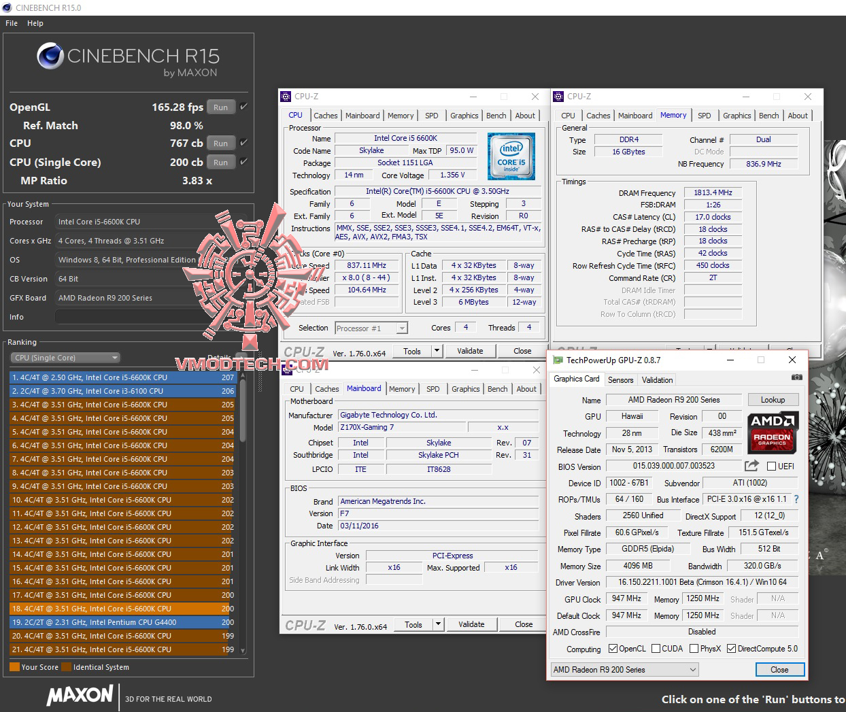Click the Bus Interface question mark help icon
This screenshot has height=712, width=846.
(x=796, y=499)
